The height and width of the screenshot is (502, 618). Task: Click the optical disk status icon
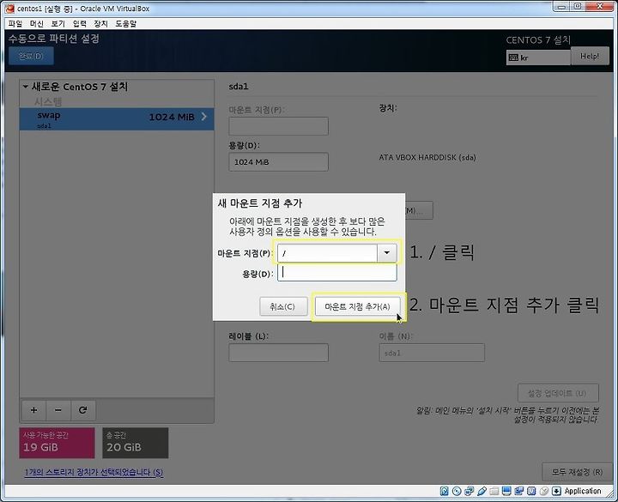(457, 491)
